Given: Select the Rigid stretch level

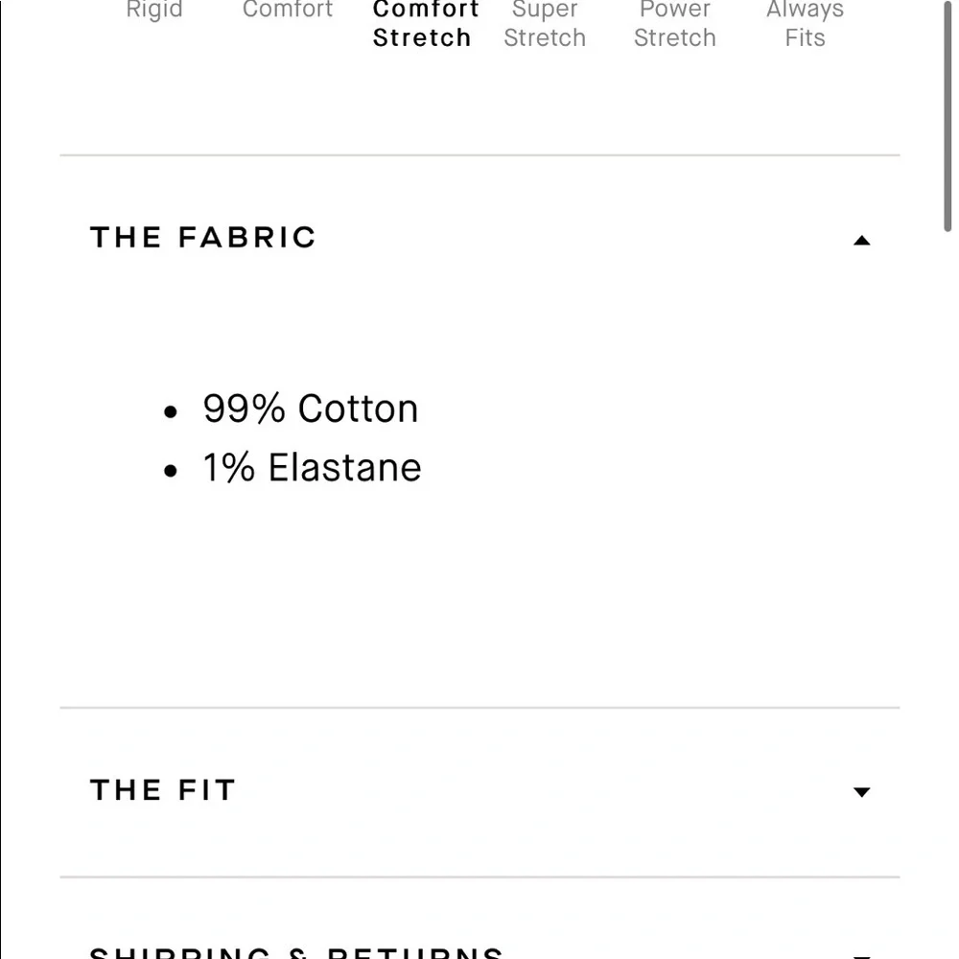Looking at the screenshot, I should [154, 12].
